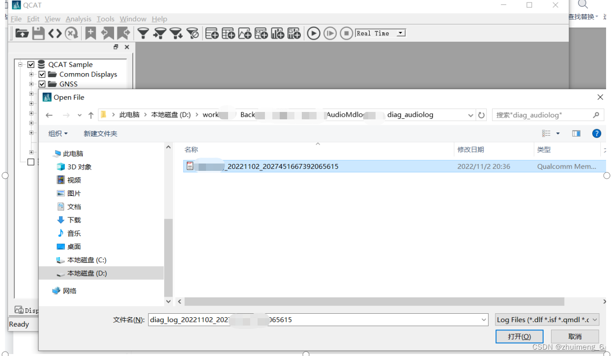Viewport: 611px width, 356px height.
Task: Click the step-play button in QCAT toolbar
Action: (x=330, y=33)
